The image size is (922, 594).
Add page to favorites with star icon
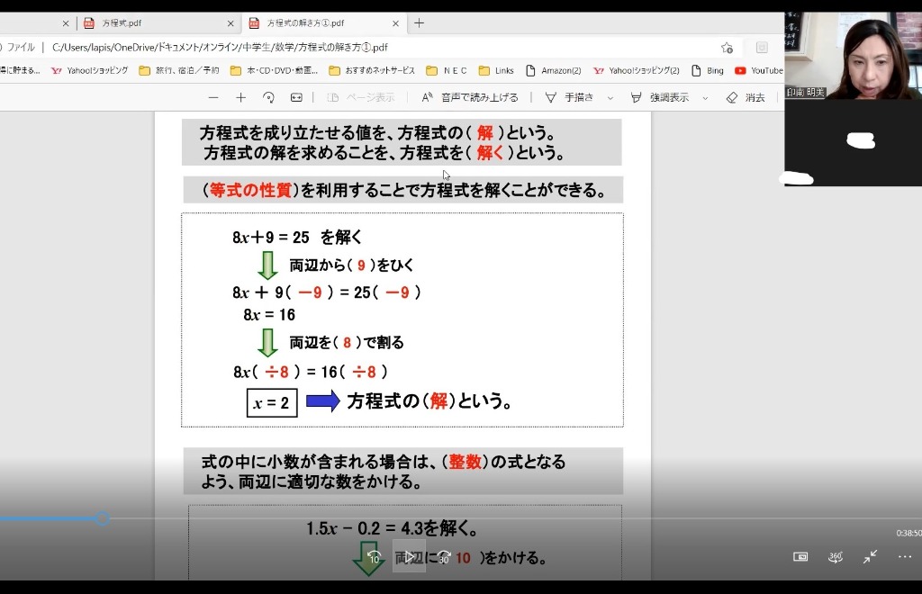[727, 48]
